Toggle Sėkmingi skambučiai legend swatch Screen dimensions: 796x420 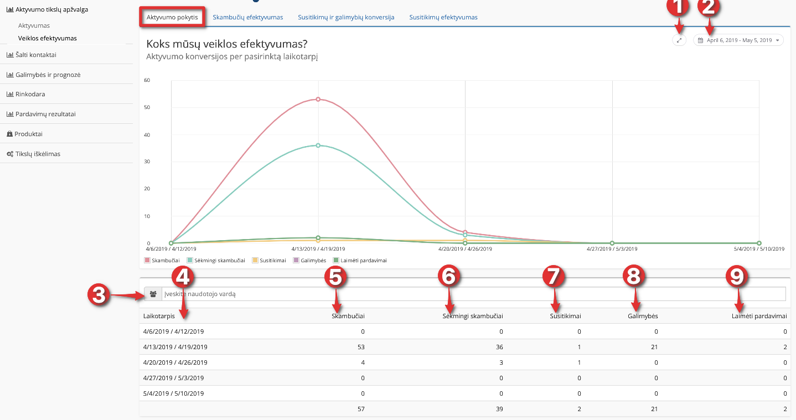[190, 260]
